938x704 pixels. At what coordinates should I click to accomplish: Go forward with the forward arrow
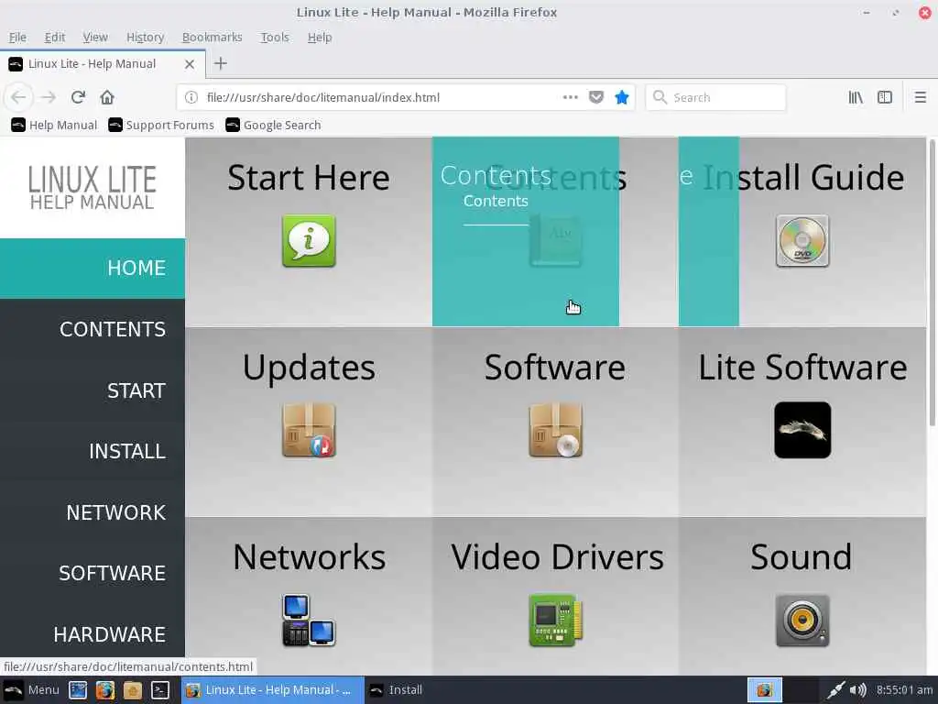pyautogui.click(x=49, y=97)
